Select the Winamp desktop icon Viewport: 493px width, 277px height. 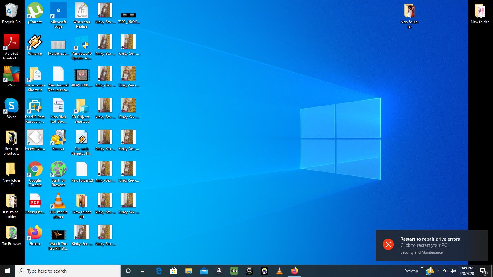coord(35,45)
